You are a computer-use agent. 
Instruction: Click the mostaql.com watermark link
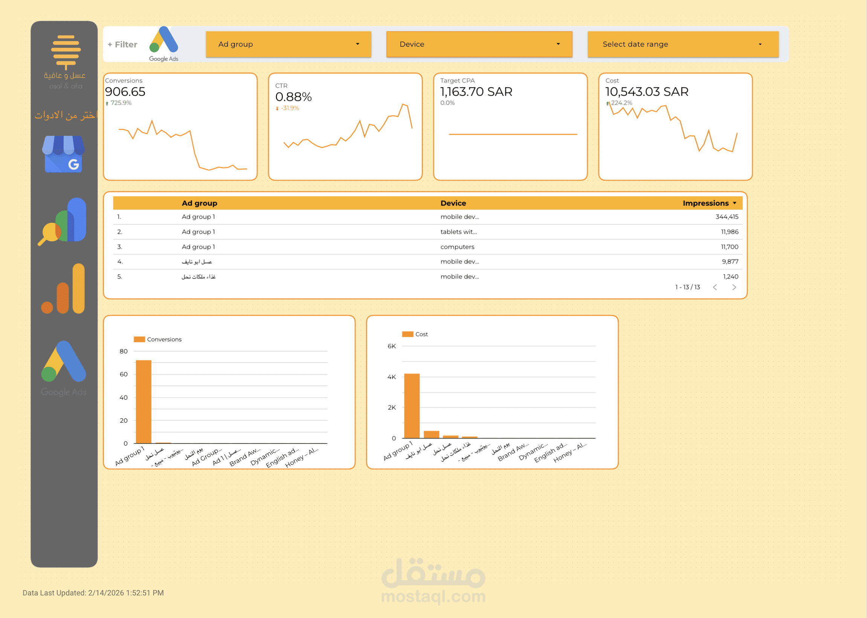[x=433, y=596]
